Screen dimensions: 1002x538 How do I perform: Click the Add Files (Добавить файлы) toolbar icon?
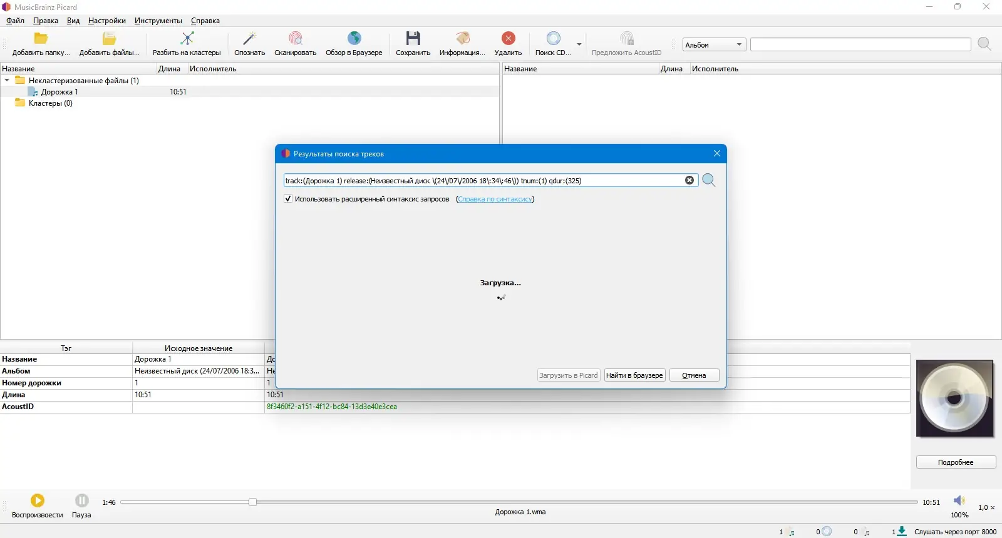(109, 39)
